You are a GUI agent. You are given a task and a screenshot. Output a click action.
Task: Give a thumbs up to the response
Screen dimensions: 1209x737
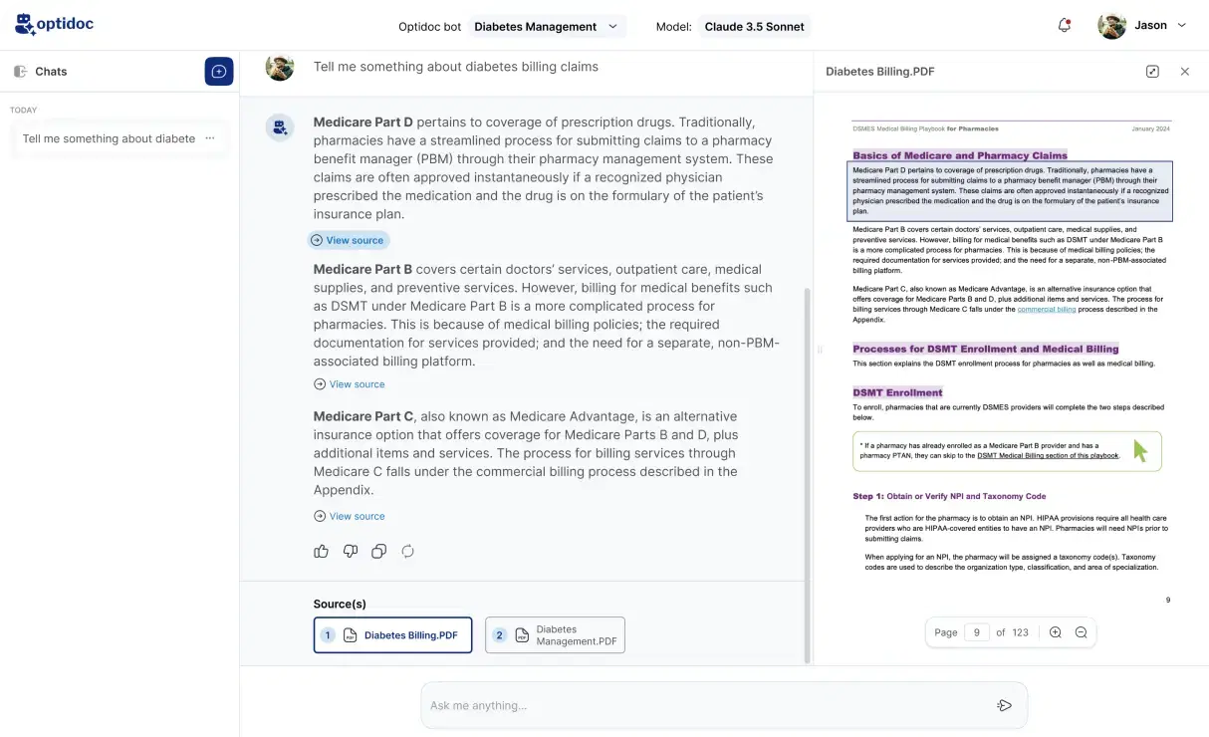321,551
